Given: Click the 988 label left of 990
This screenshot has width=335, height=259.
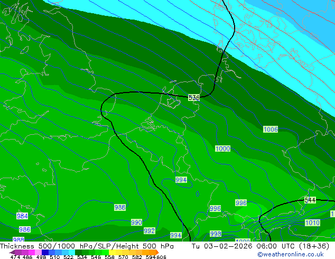Looking at the screenshot, I should point(120,207).
